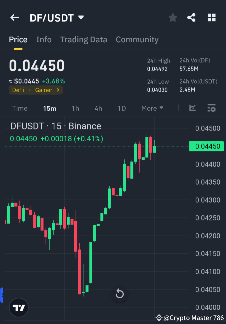Switch chart to 1h interval
This screenshot has height=324, width=226.
click(75, 108)
